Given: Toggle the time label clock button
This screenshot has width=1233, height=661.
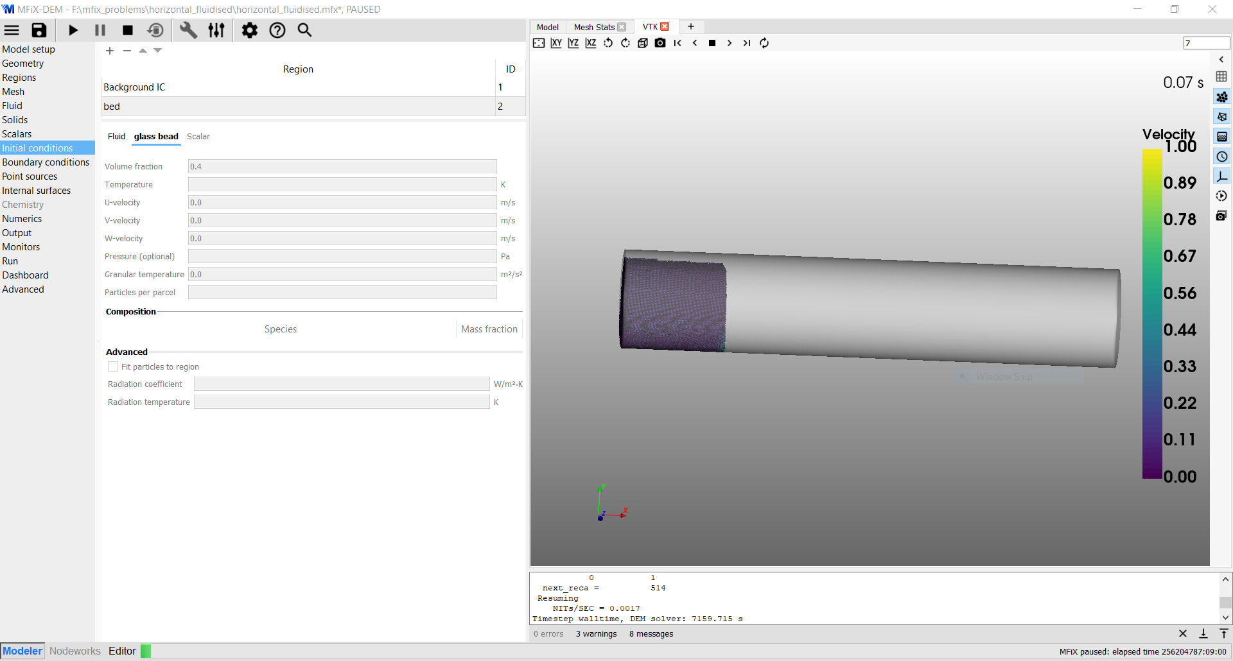Looking at the screenshot, I should (x=1221, y=157).
